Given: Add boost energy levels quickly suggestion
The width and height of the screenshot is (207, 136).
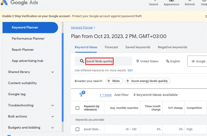Looking at the screenshot, I should (147, 81).
